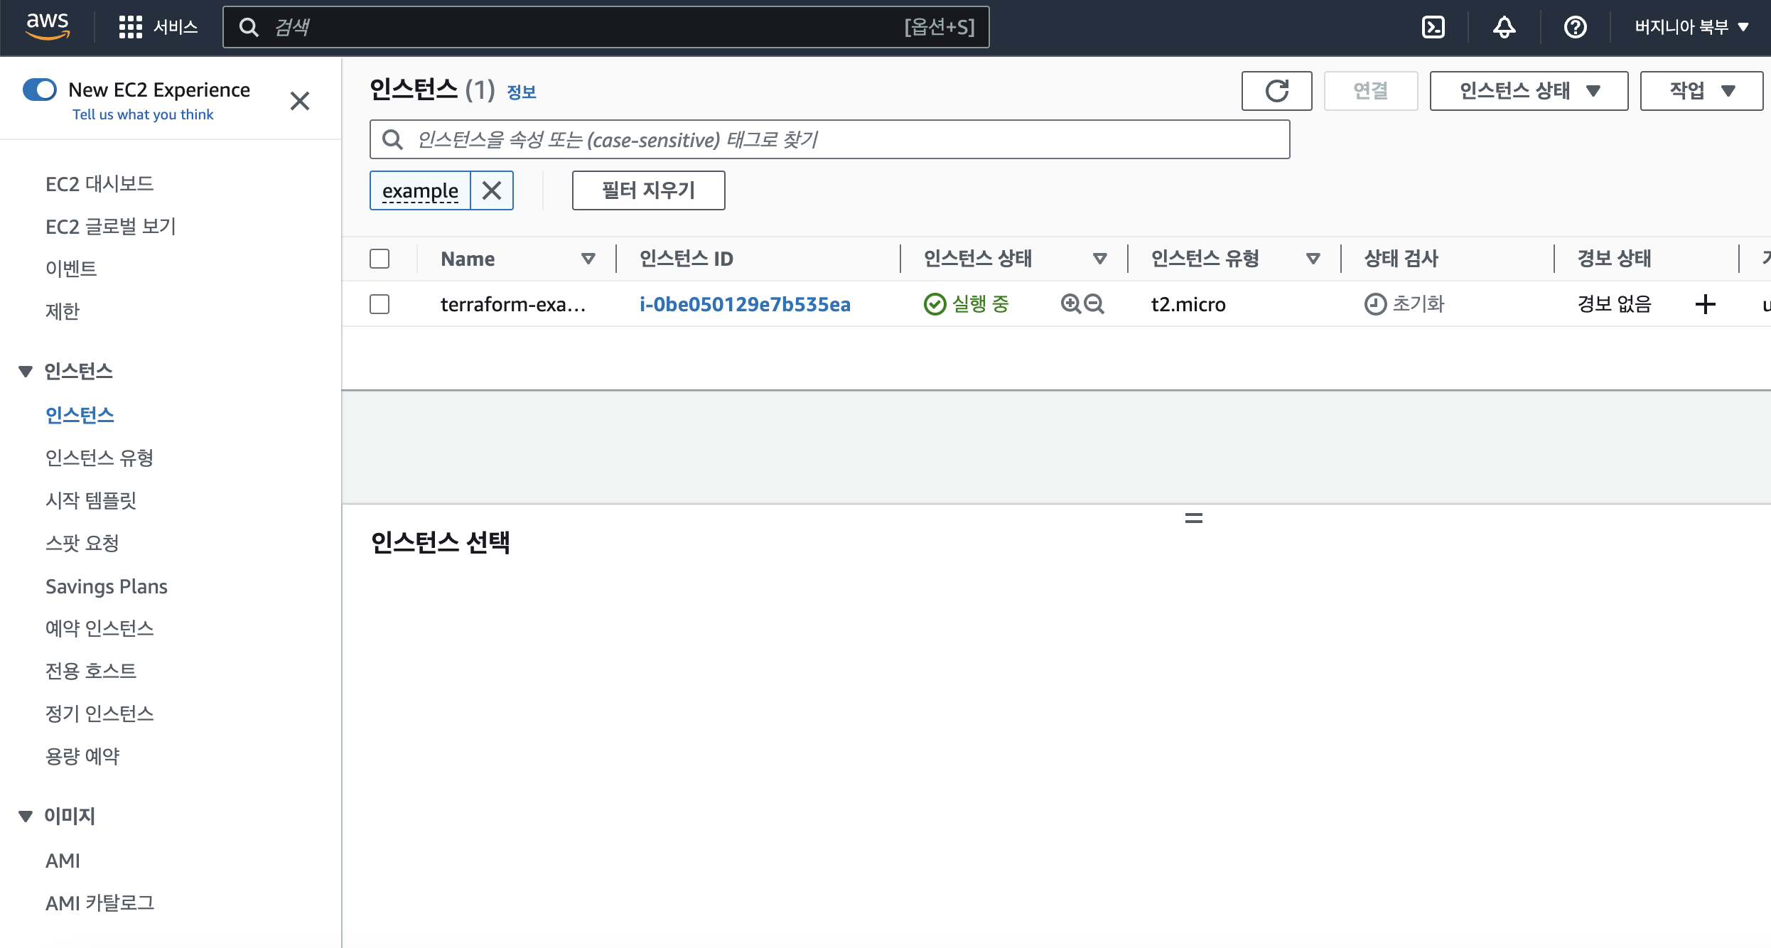Focus the top AWS 검색 search field
The width and height of the screenshot is (1771, 948).
click(x=605, y=27)
